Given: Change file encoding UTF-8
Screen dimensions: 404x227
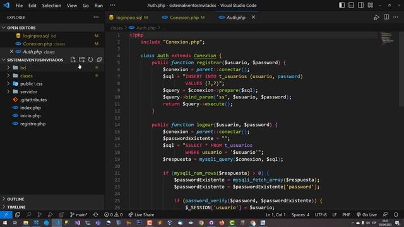Looking at the screenshot, I should click(x=321, y=214).
